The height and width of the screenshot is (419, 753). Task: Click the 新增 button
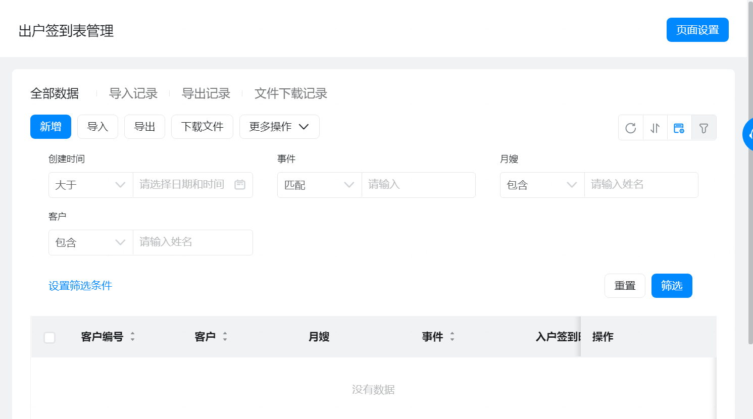click(x=51, y=127)
